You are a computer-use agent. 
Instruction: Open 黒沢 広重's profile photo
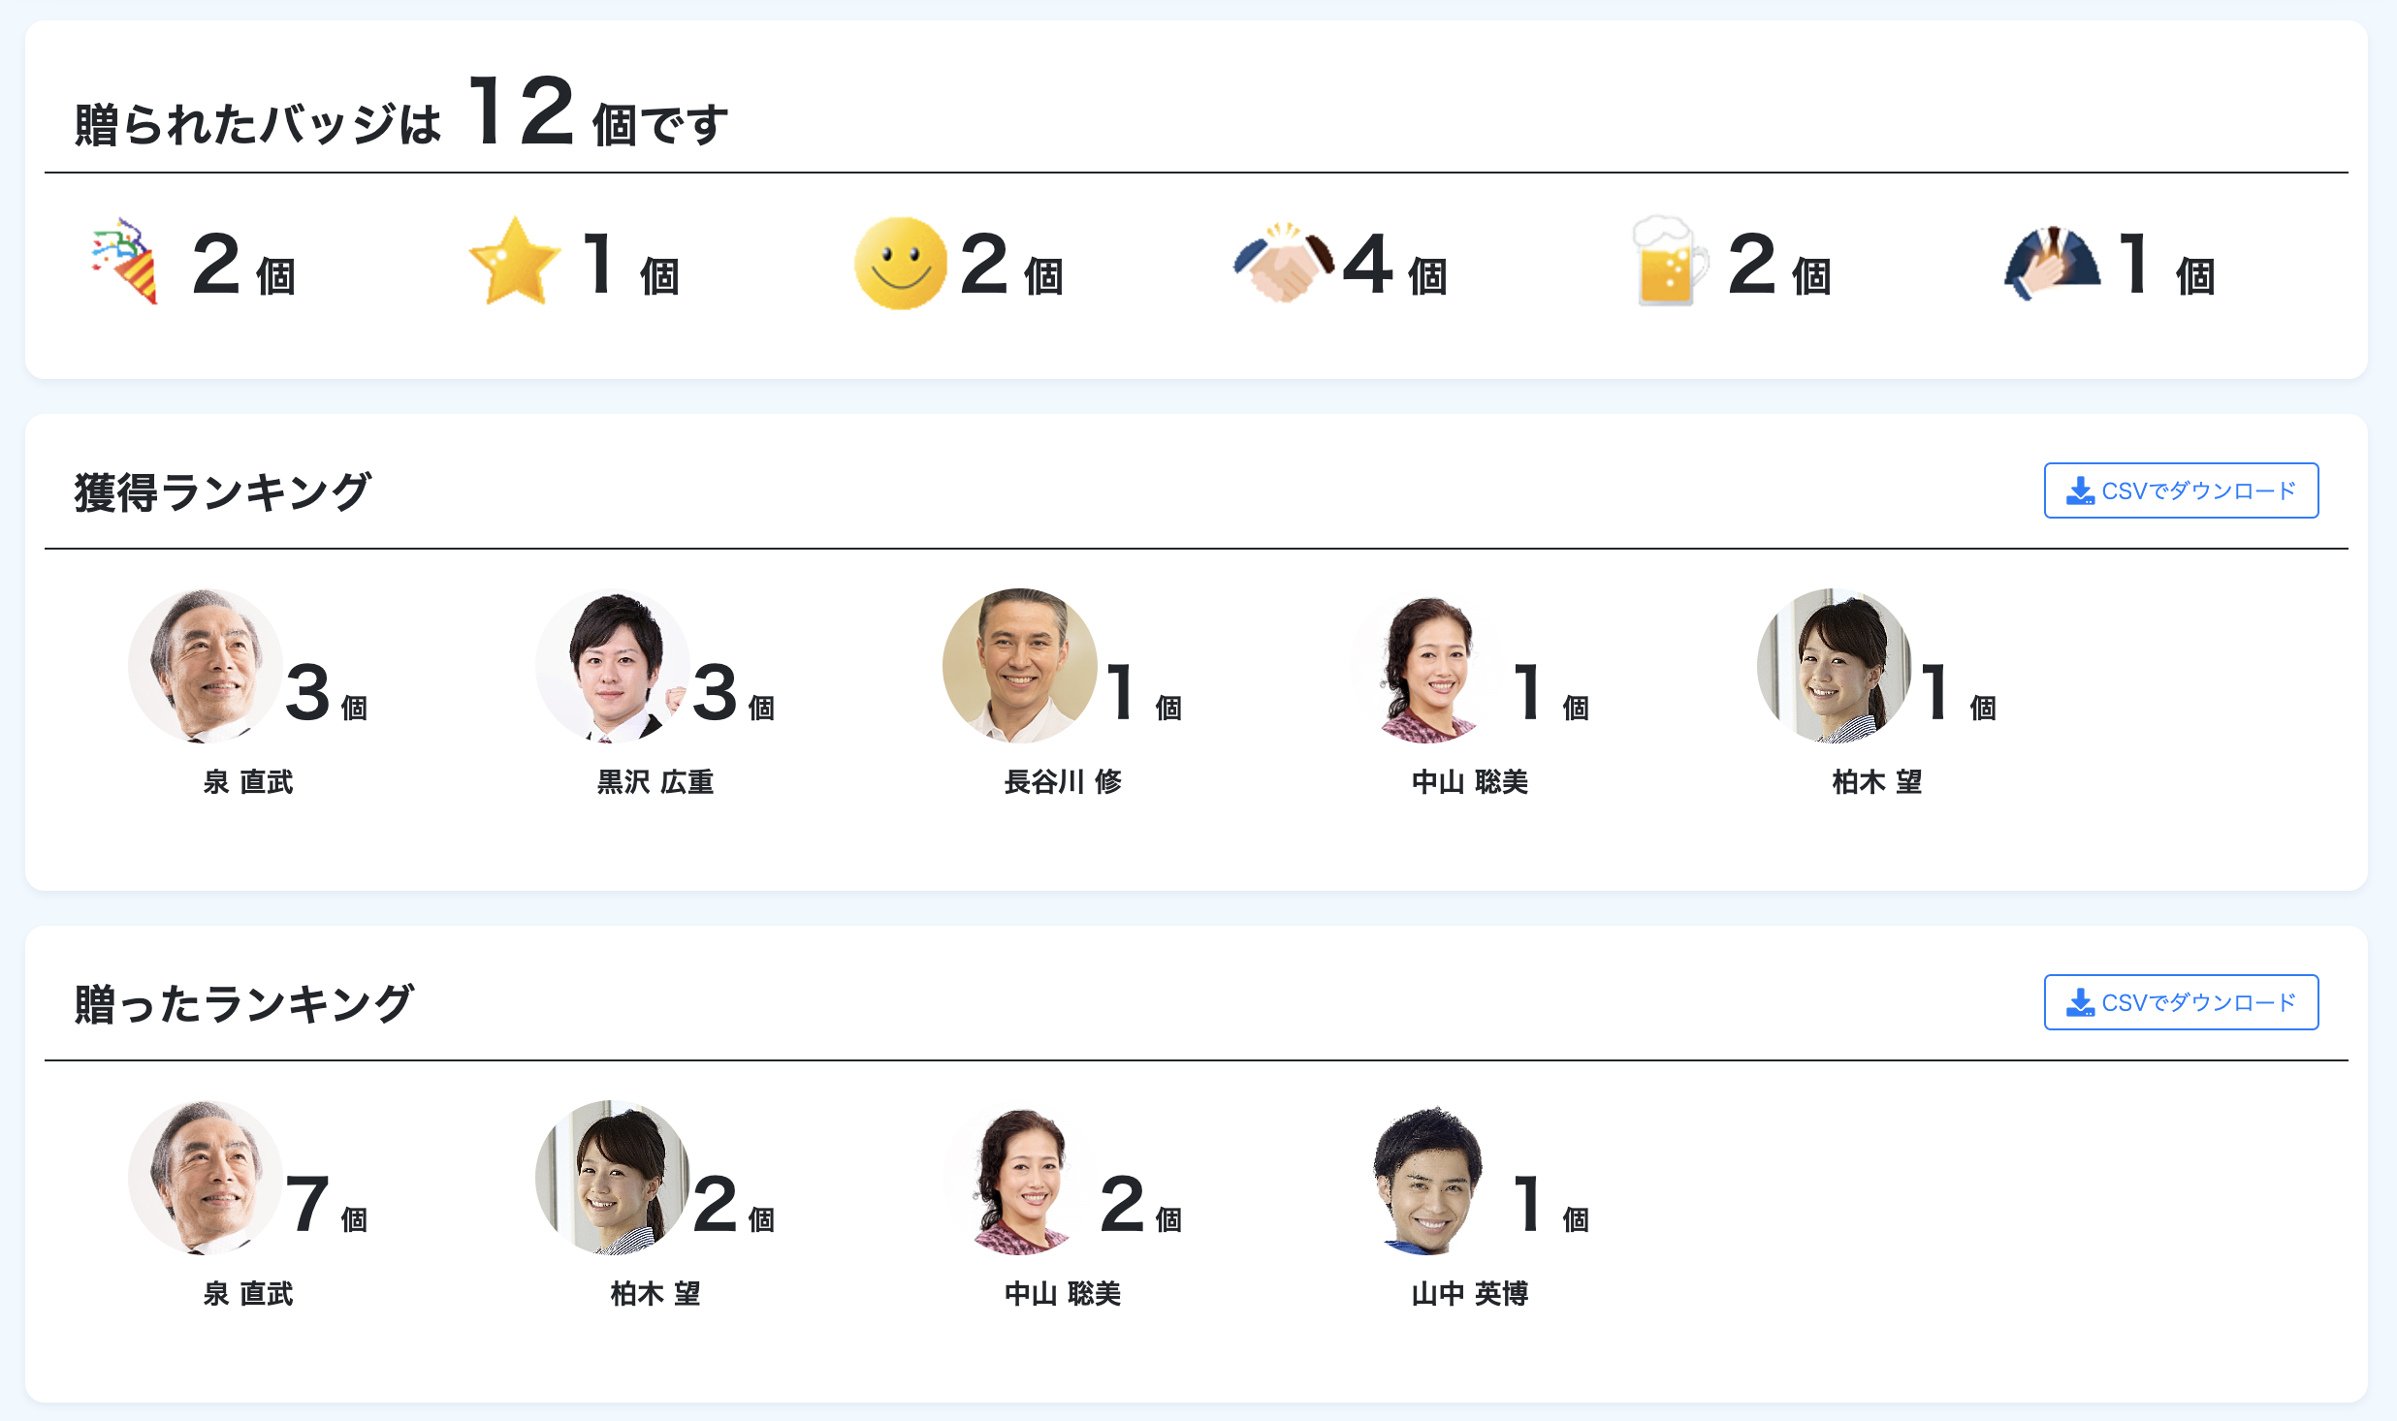click(x=613, y=666)
